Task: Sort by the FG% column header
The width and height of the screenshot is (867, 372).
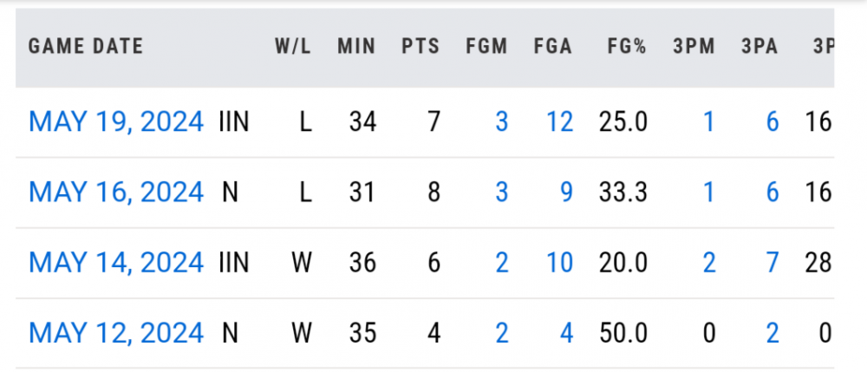Action: tap(626, 47)
